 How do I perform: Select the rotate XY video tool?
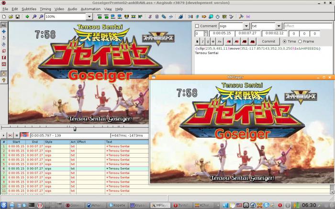coord(4,44)
